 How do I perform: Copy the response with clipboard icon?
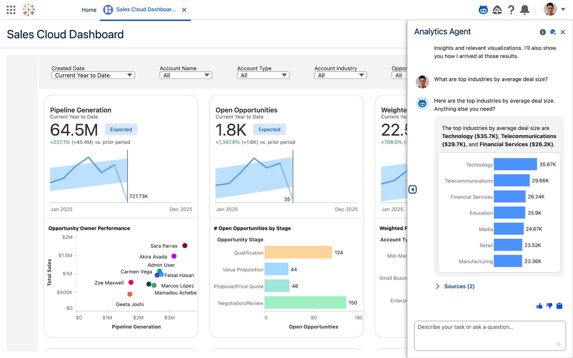click(559, 306)
